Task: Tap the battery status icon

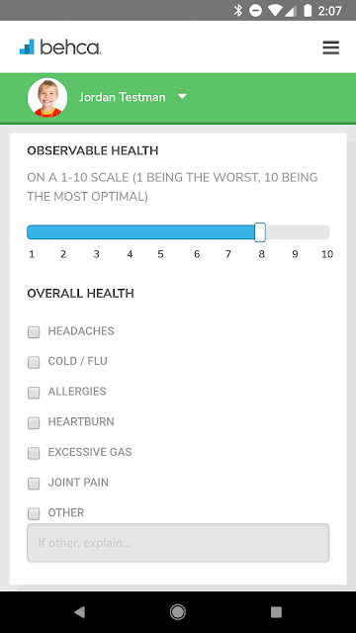Action: (308, 11)
